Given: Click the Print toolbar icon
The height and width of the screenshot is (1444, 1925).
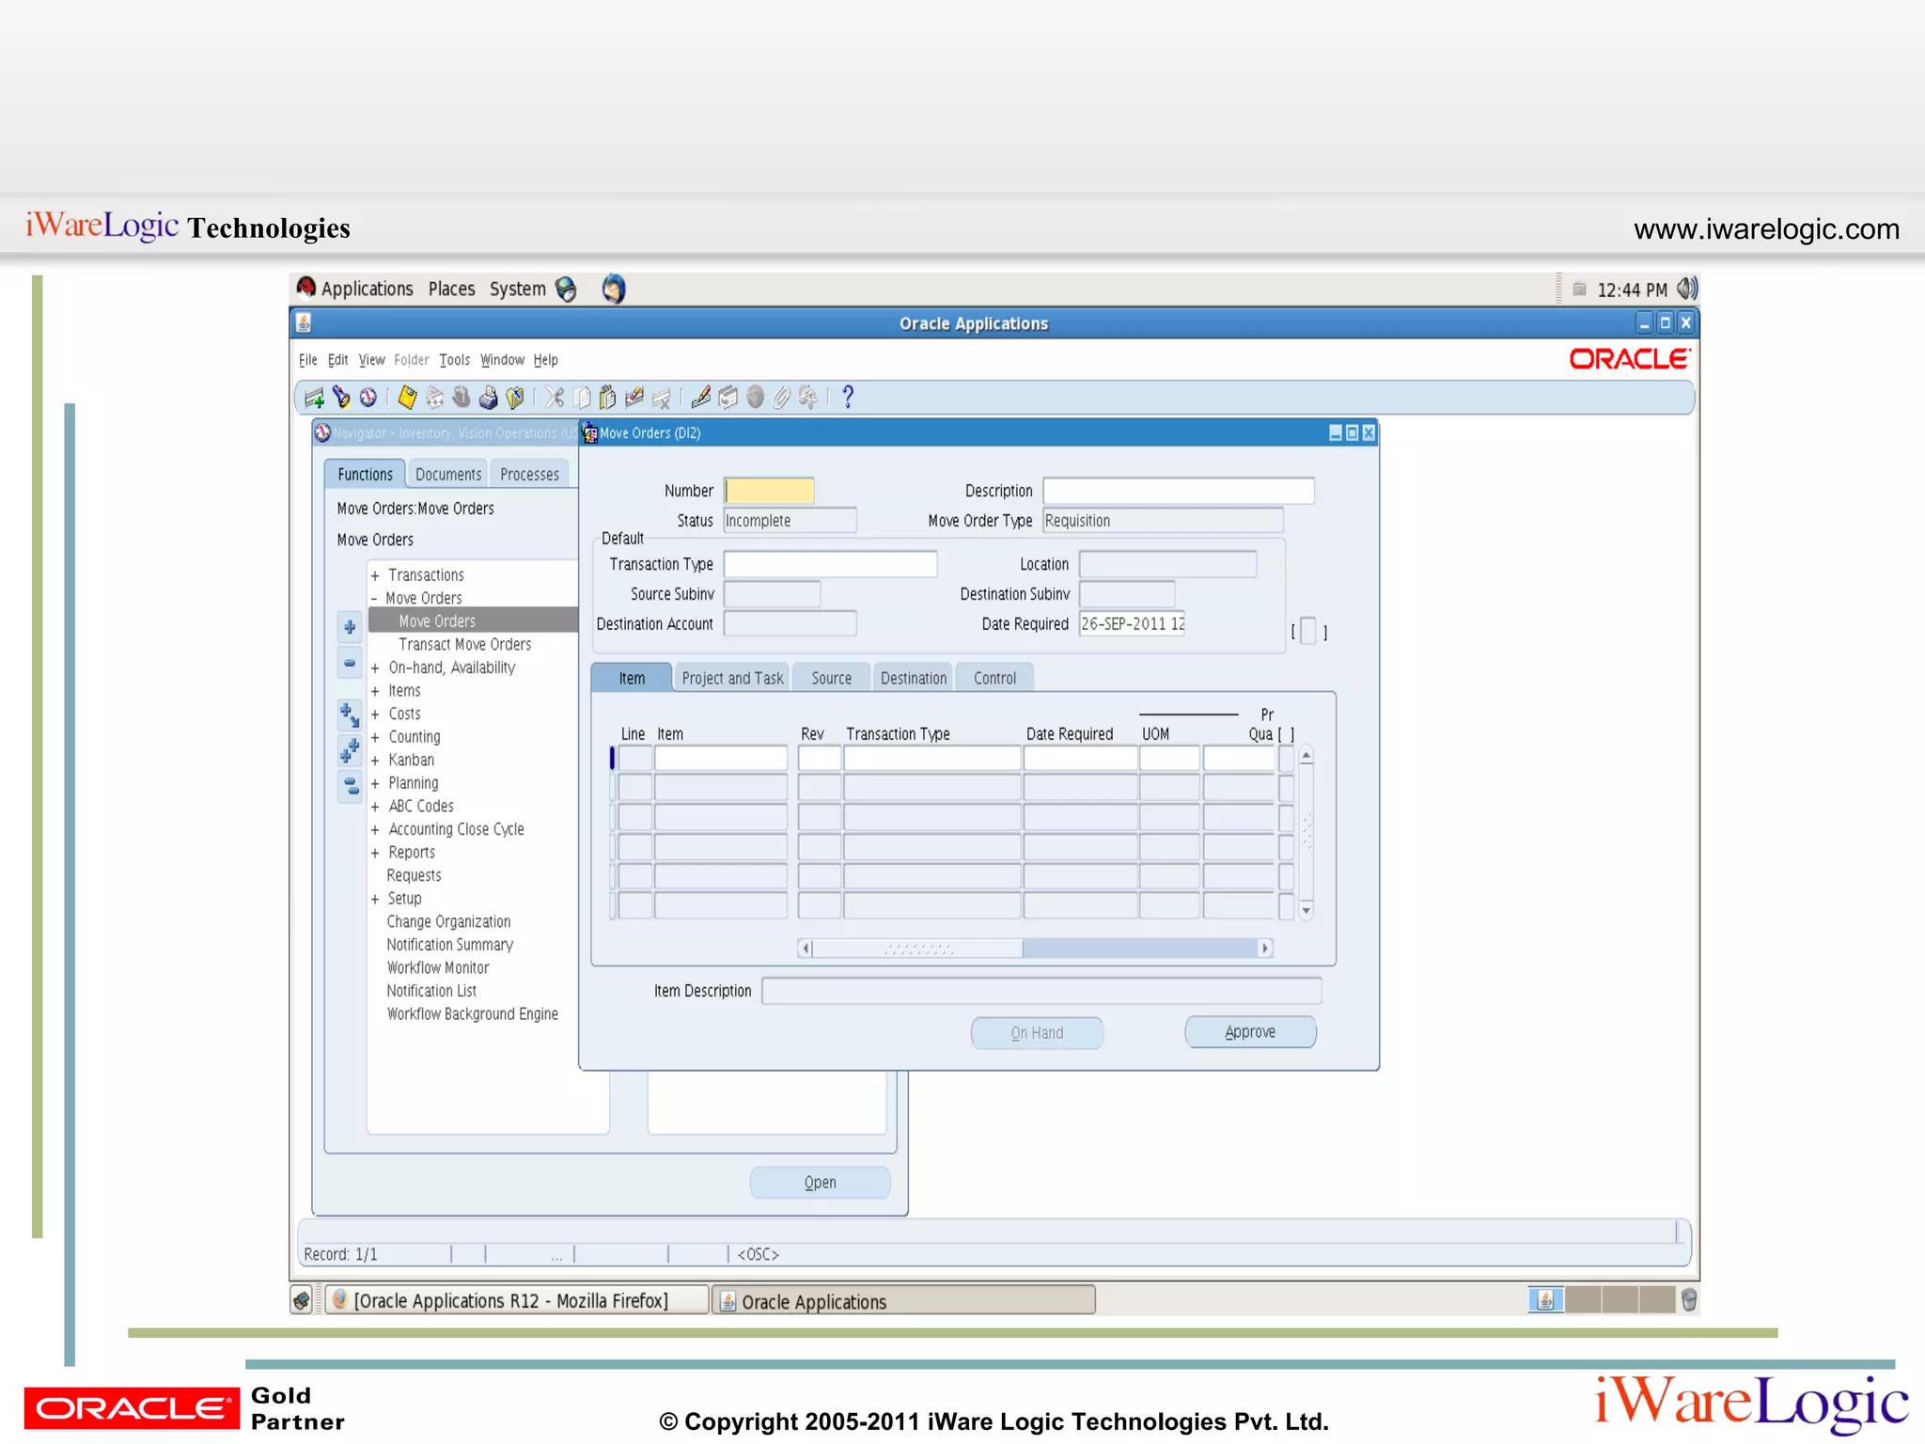Looking at the screenshot, I should point(488,398).
